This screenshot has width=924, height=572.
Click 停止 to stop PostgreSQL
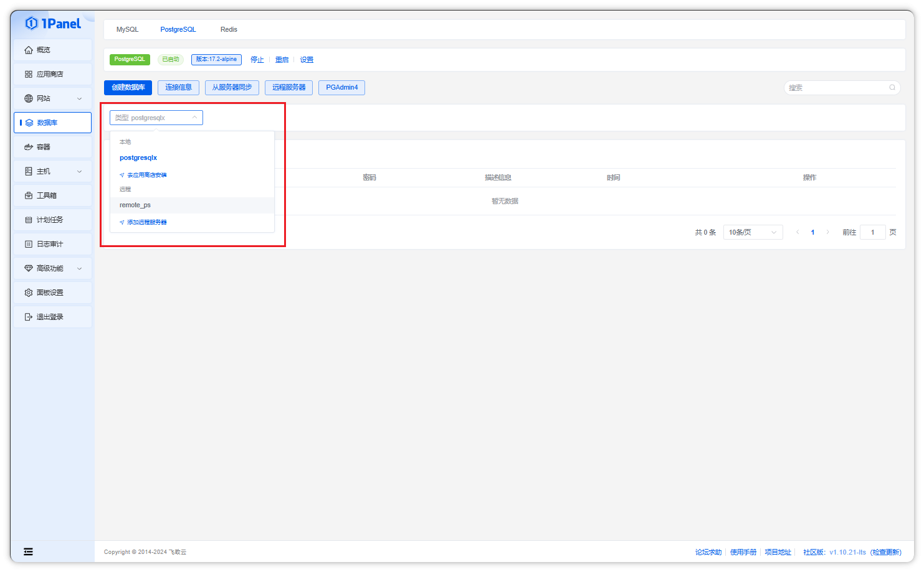click(257, 60)
